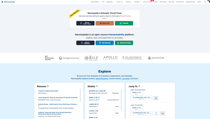Click the Google DeepMind logo
Screen dimensions: 210x119
click(69, 58)
